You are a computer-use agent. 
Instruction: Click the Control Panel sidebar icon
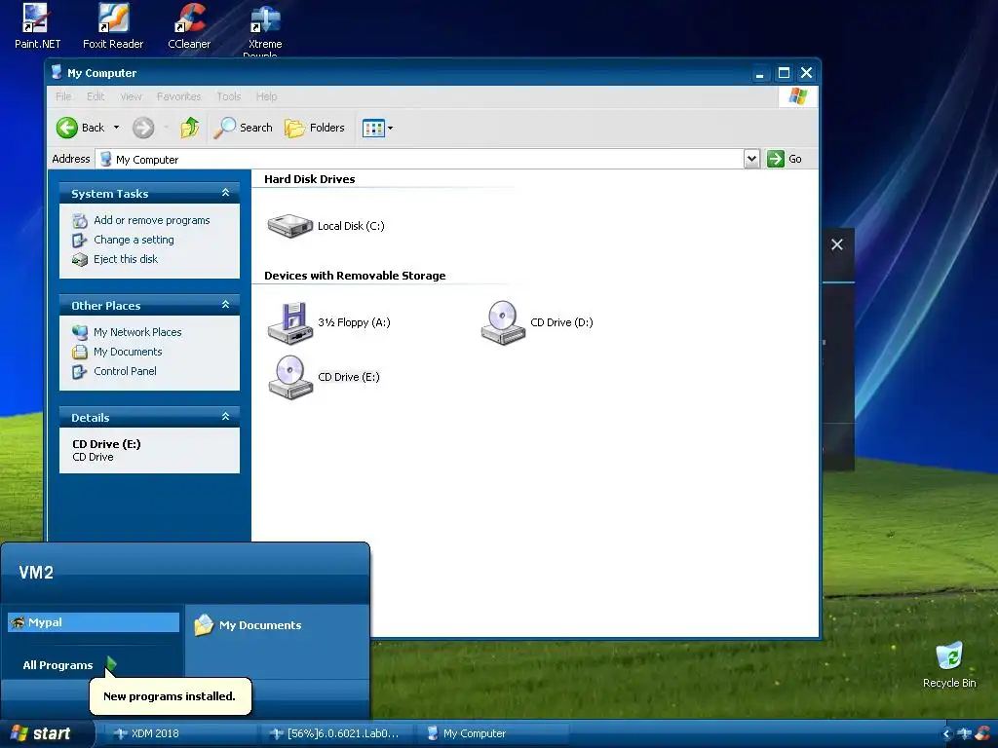click(x=80, y=371)
